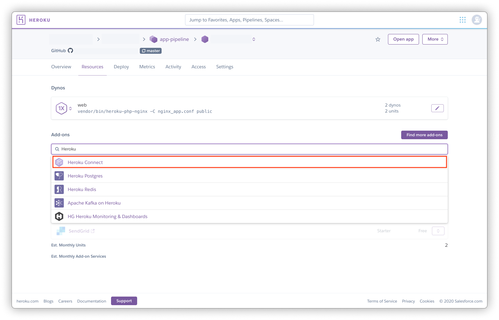499x320 pixels.
Task: Switch to the Deploy tab
Action: pyautogui.click(x=121, y=67)
